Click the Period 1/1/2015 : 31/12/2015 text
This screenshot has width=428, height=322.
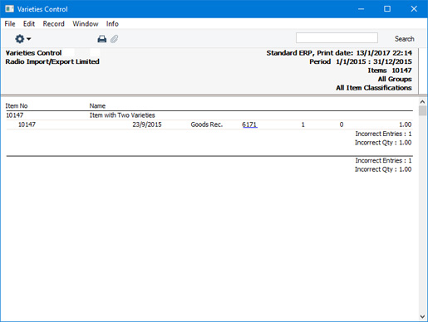pos(361,61)
